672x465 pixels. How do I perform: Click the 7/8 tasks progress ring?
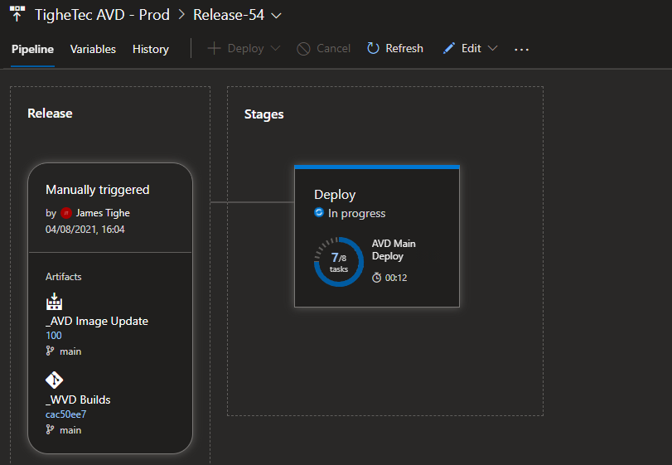click(x=338, y=262)
